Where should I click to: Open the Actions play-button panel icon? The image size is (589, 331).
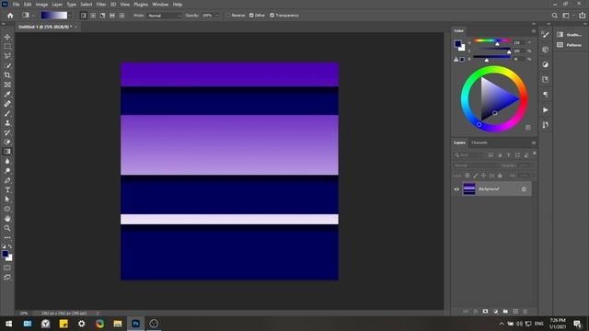pyautogui.click(x=546, y=110)
